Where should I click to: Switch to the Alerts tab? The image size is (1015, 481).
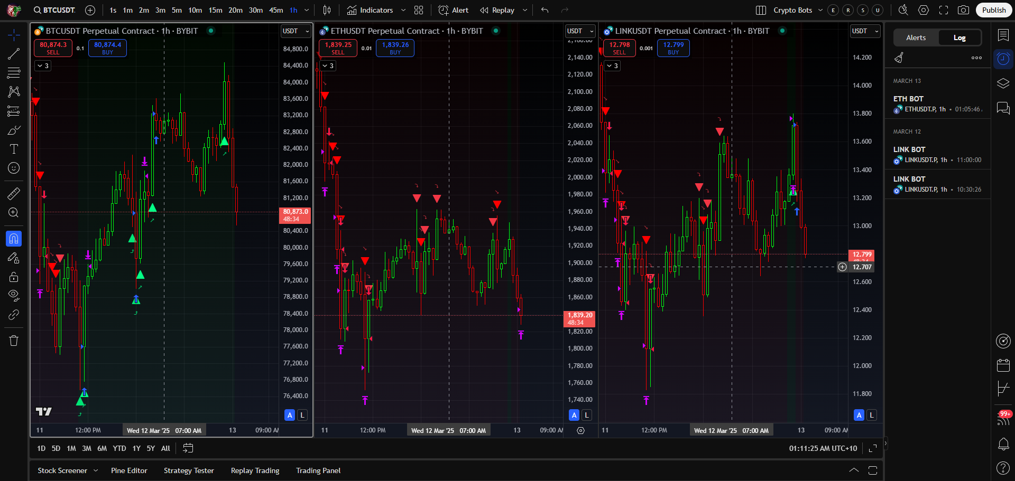pyautogui.click(x=916, y=37)
